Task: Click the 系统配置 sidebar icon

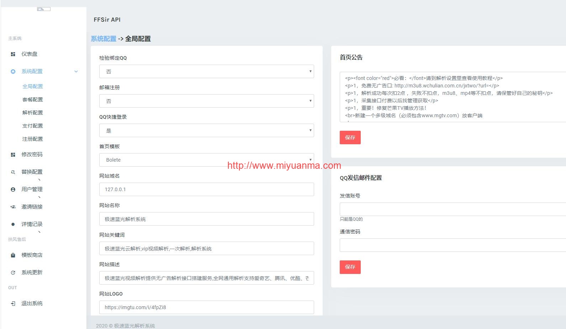Action: tap(13, 71)
